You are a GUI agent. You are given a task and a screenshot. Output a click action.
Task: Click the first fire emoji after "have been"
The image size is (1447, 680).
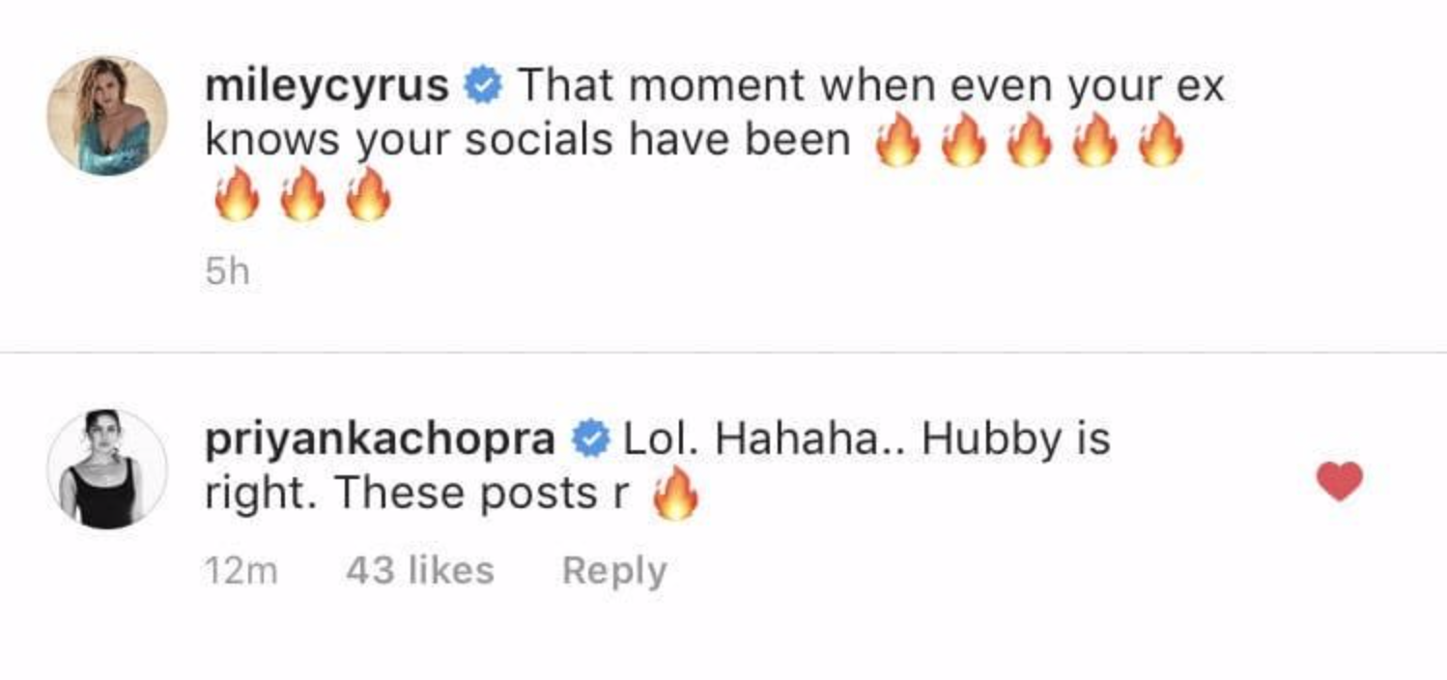click(896, 142)
